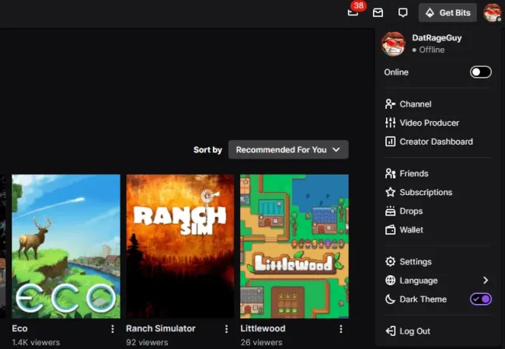Open the Recommended For You sort dropdown
This screenshot has height=349, width=505.
(288, 149)
